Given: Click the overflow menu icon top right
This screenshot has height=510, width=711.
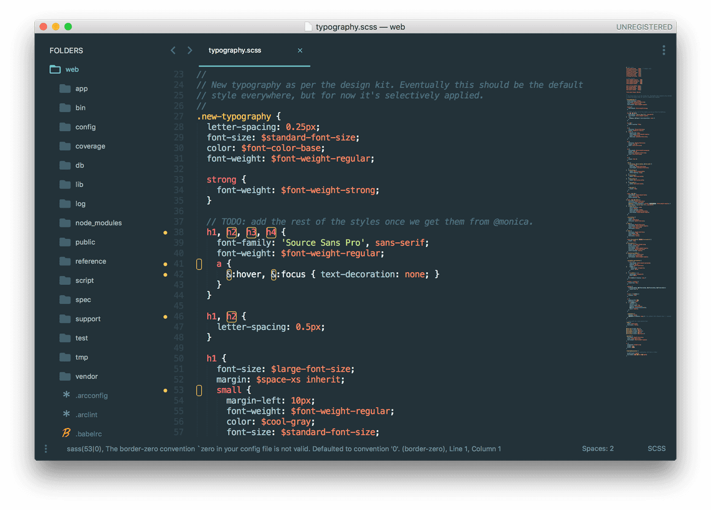Looking at the screenshot, I should (663, 50).
